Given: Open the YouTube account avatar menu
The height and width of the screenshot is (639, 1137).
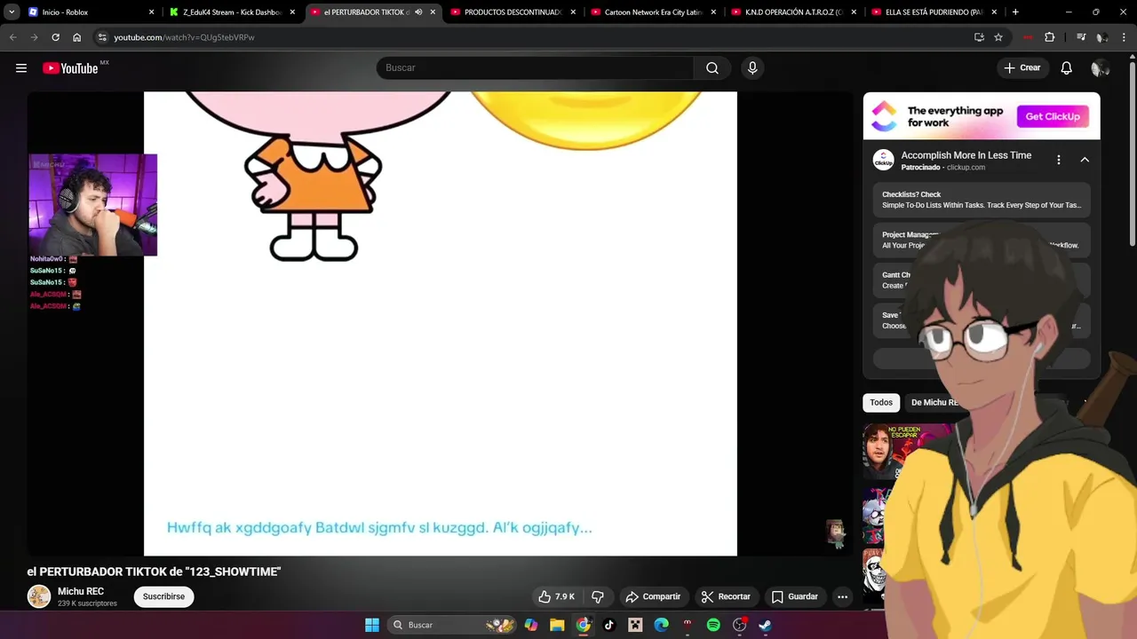Looking at the screenshot, I should click(1101, 68).
